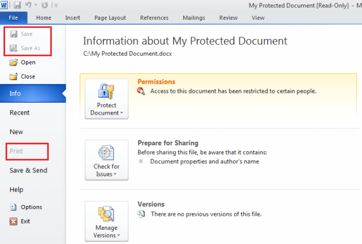
Task: Switch to the Home ribbon tab
Action: (x=44, y=18)
